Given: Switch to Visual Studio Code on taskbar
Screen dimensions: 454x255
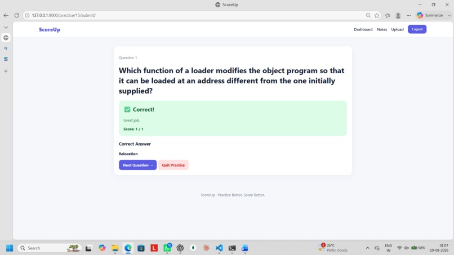Looking at the screenshot, I should pyautogui.click(x=219, y=248).
